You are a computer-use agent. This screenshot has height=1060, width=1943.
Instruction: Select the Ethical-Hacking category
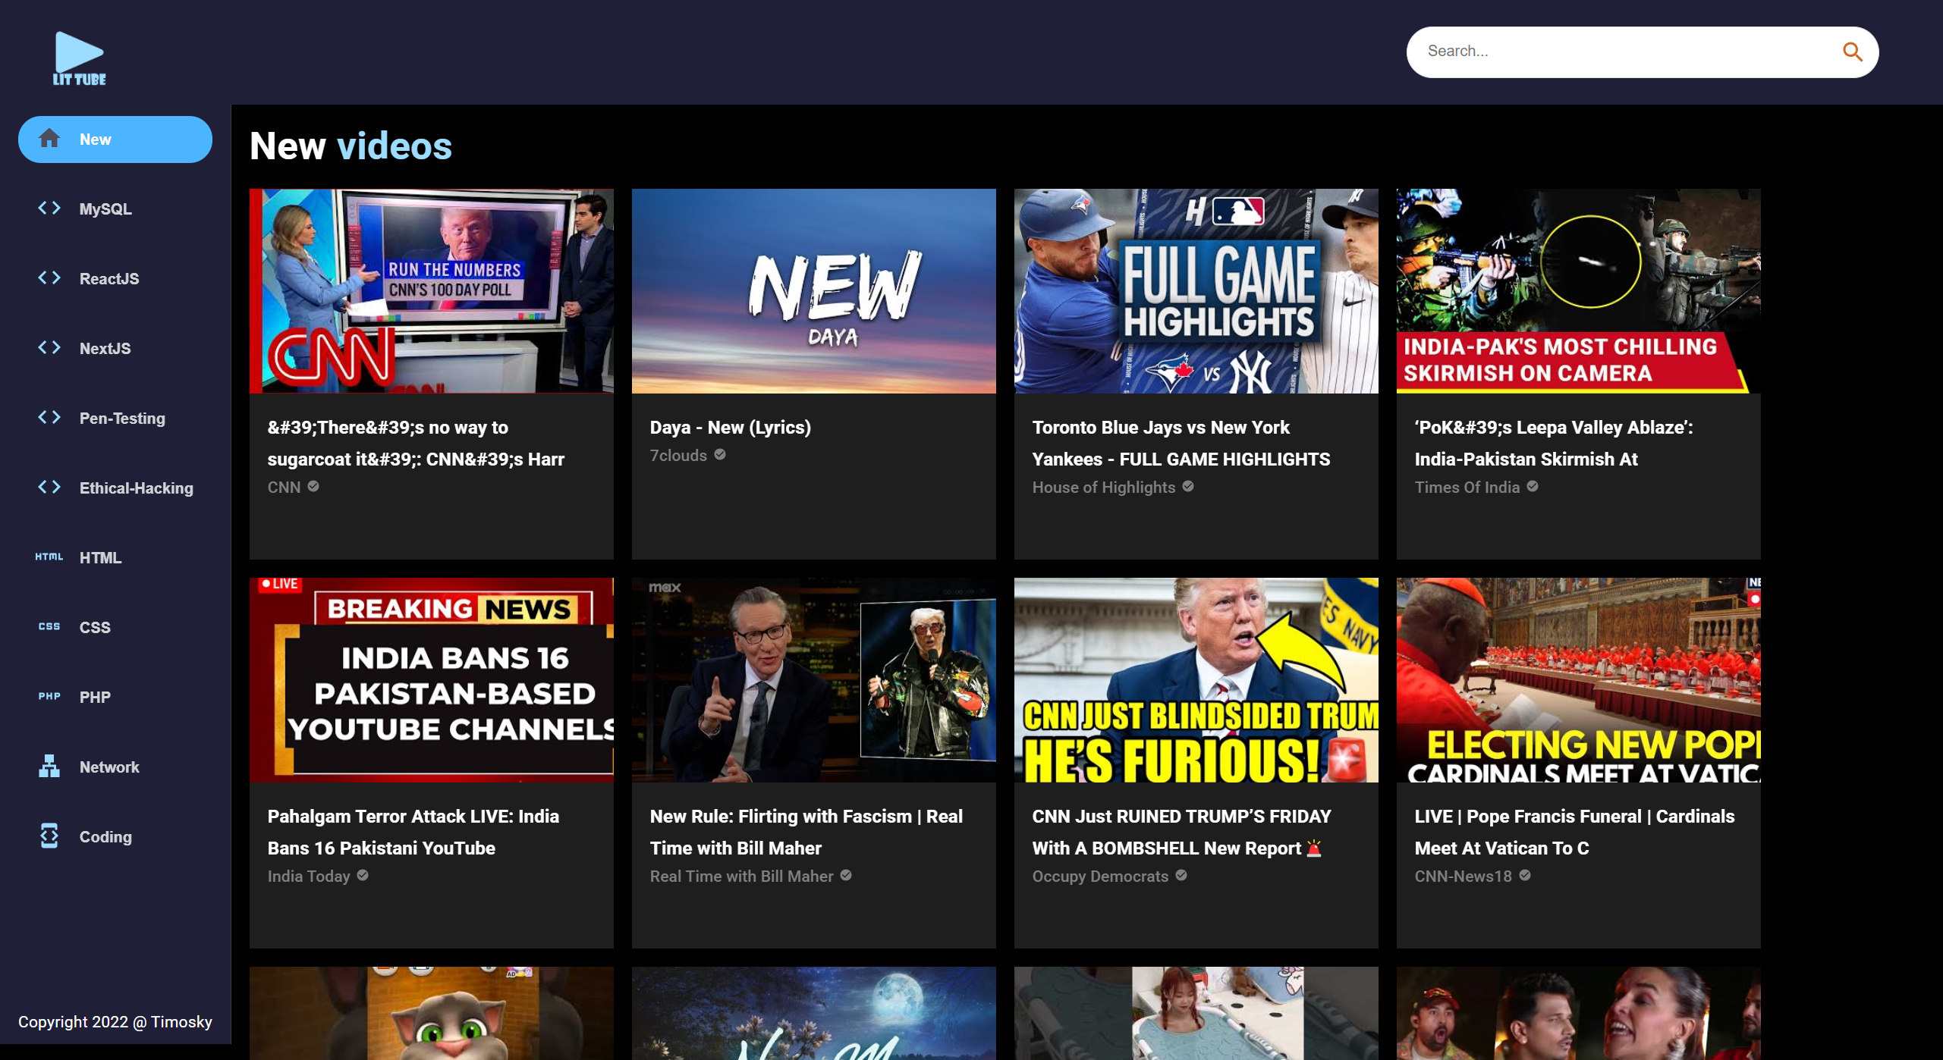(115, 488)
